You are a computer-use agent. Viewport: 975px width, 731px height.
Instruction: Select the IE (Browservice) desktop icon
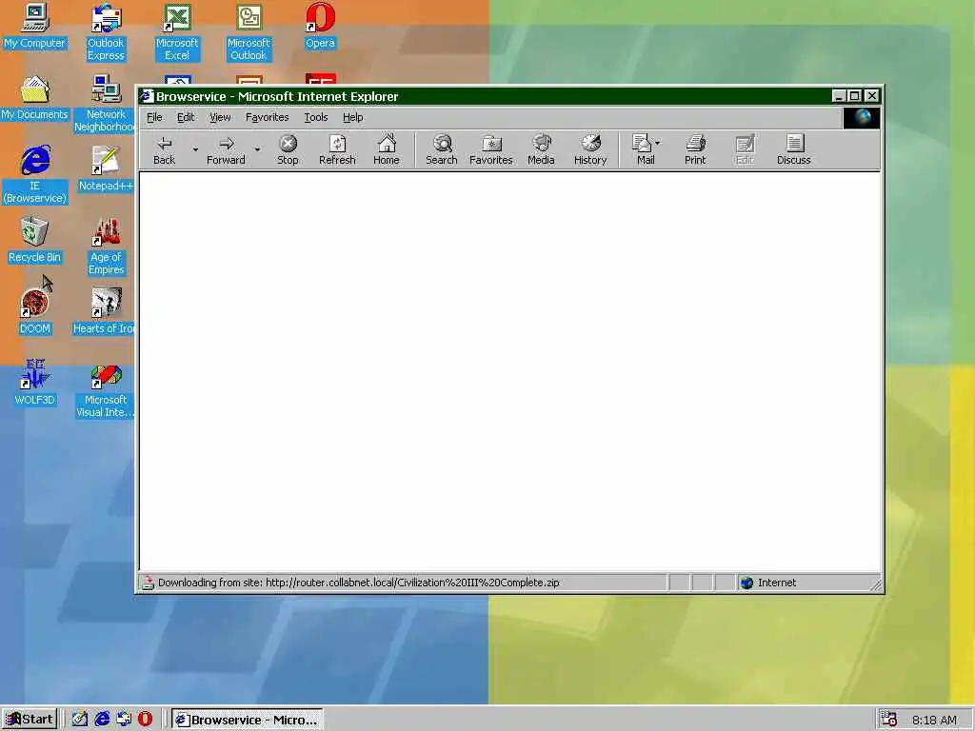[x=35, y=175]
